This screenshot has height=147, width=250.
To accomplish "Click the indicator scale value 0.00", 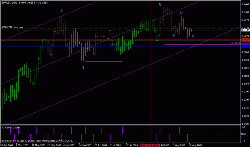I will 244,134.
